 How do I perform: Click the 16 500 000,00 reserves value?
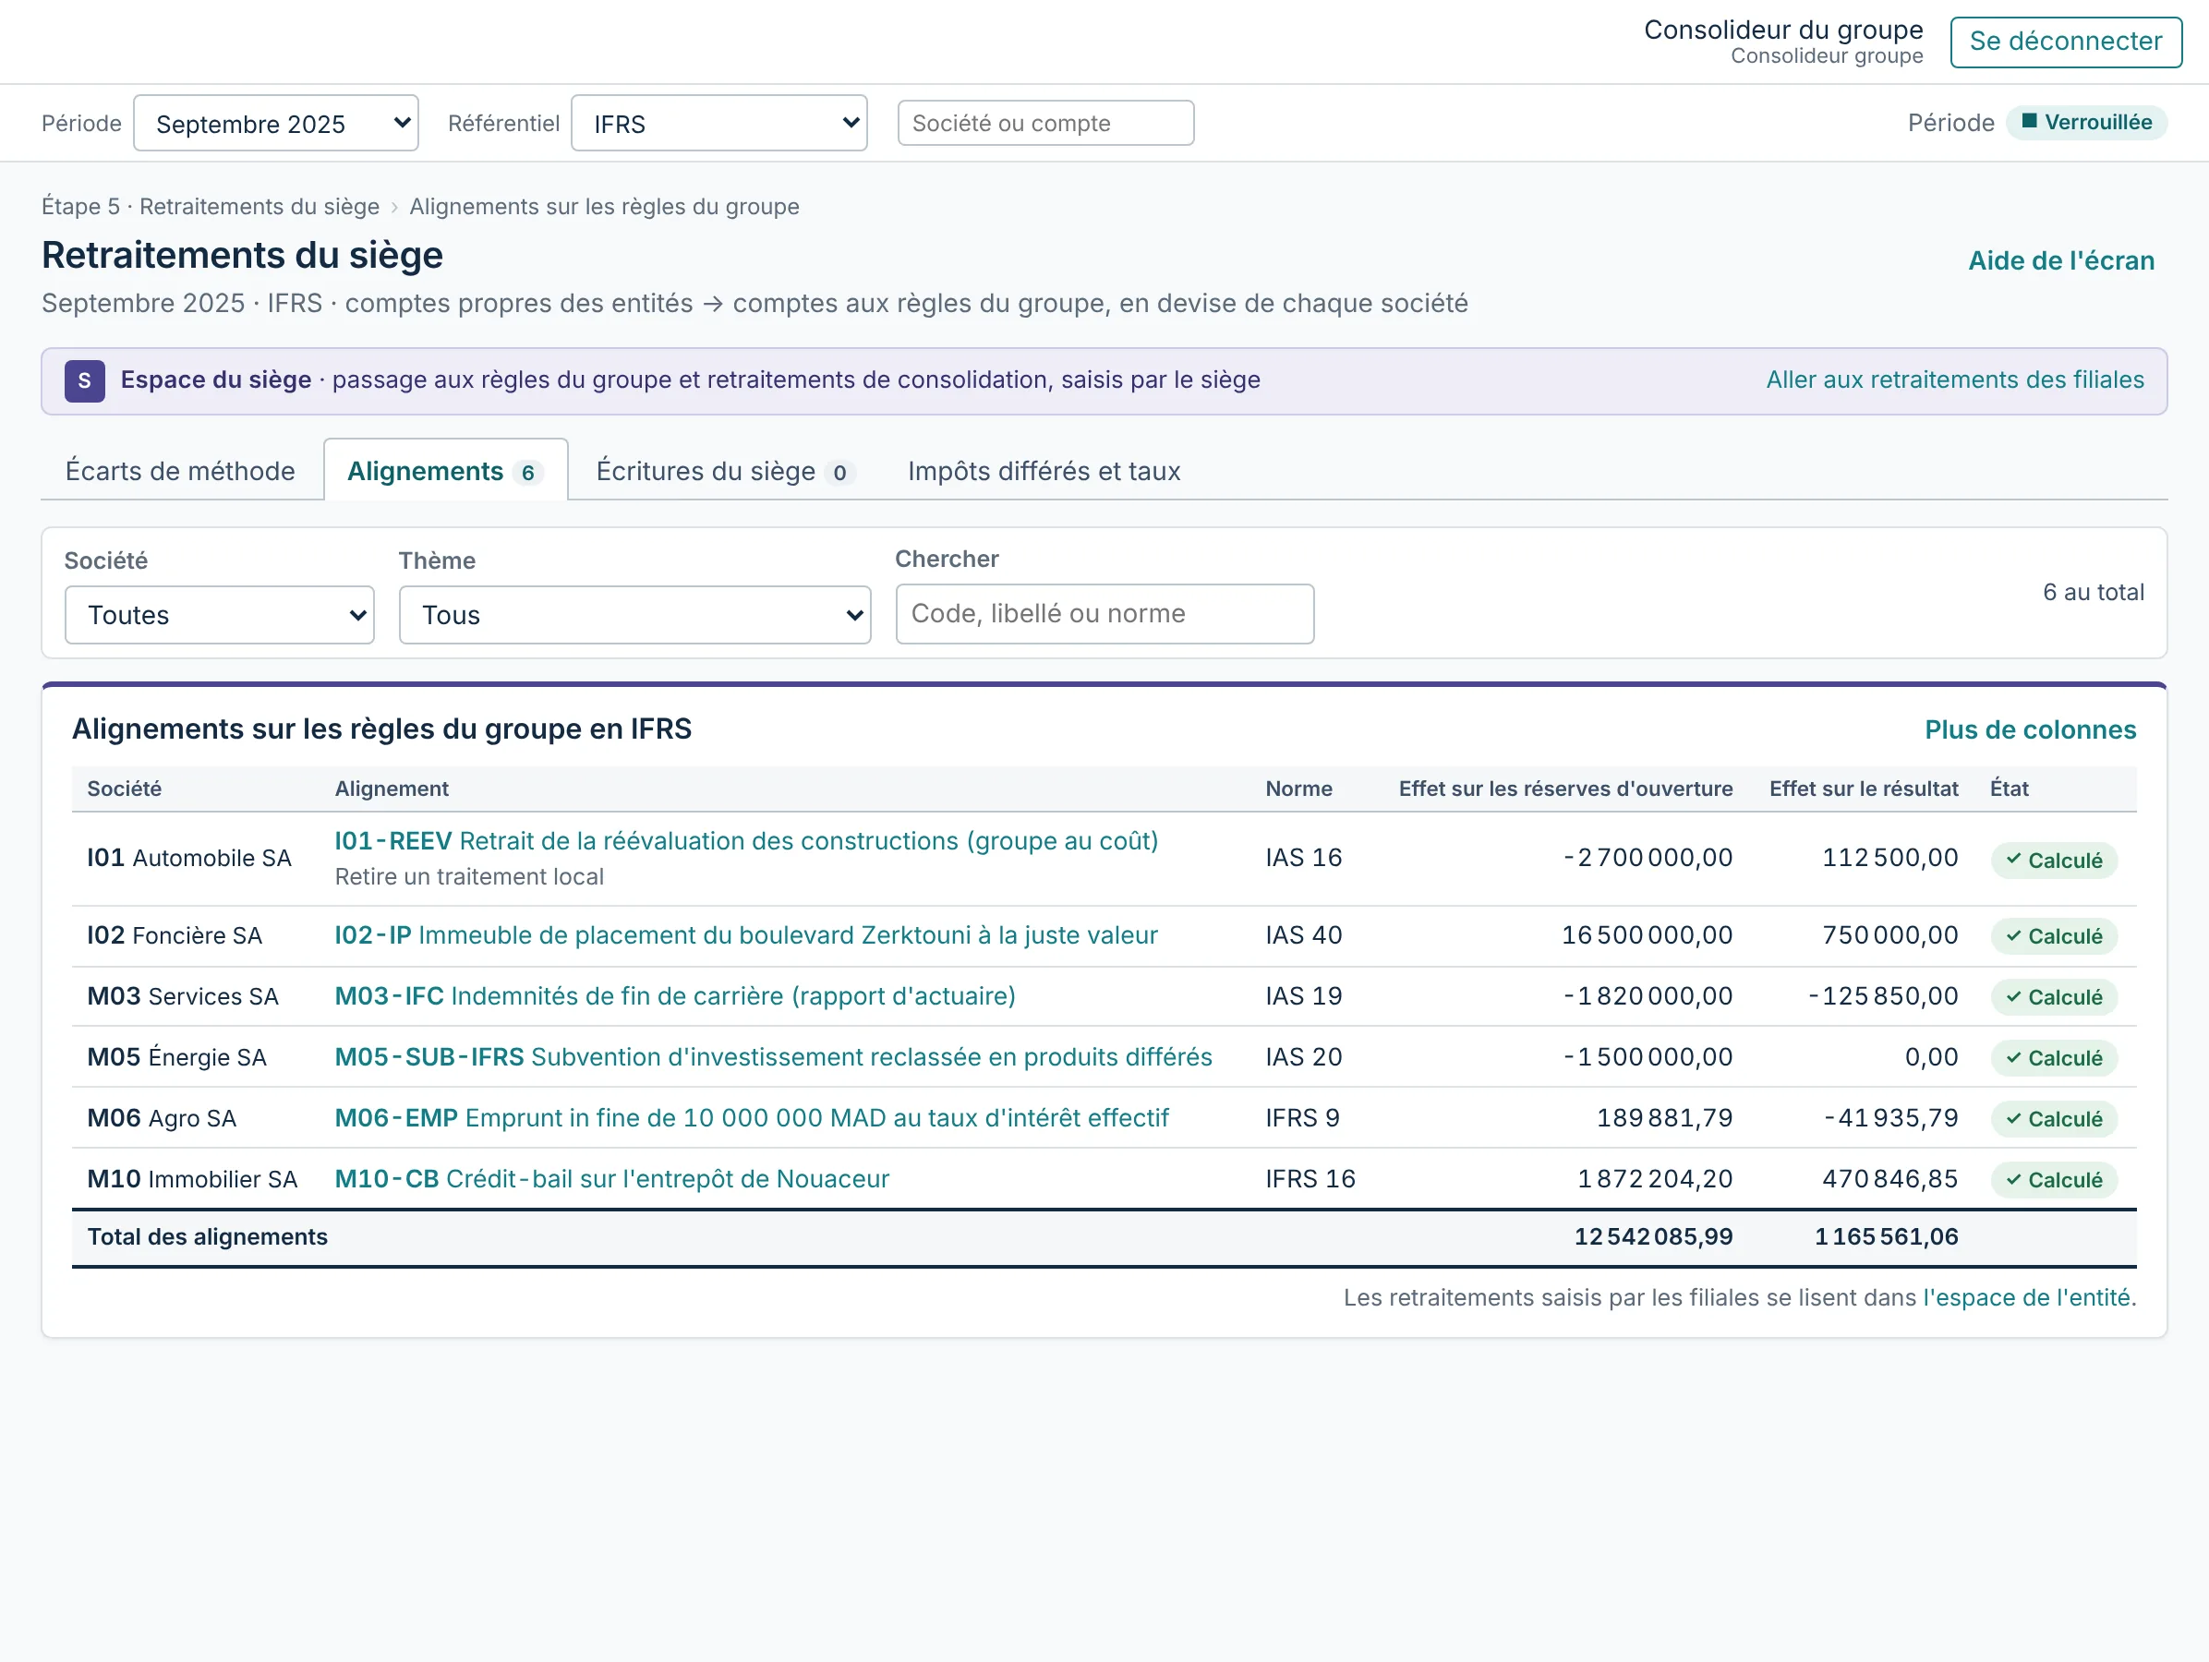coord(1647,935)
